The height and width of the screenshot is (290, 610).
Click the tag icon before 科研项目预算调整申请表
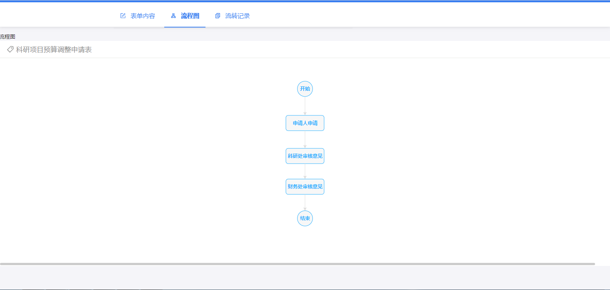tap(10, 49)
